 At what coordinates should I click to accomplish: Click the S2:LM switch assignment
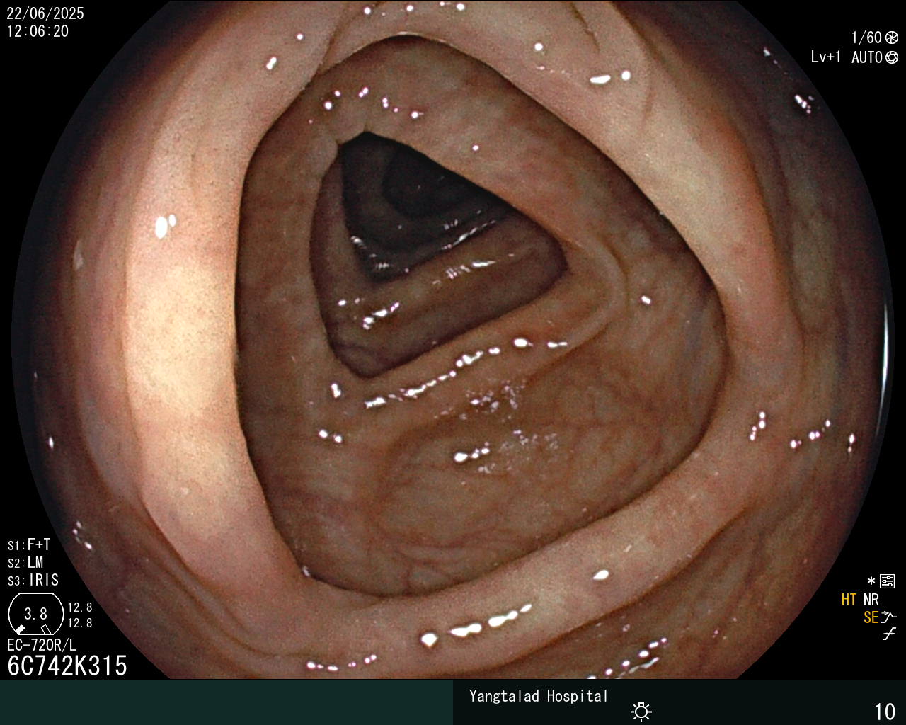coord(26,563)
